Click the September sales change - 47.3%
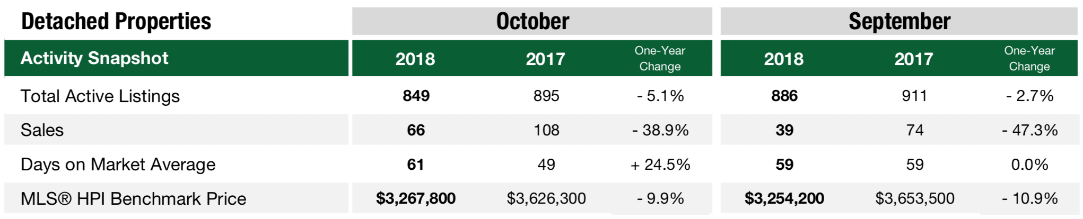This screenshot has height=219, width=1083. click(1029, 130)
